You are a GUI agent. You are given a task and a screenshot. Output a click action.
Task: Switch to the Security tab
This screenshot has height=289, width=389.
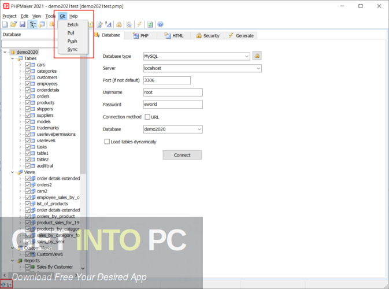[x=208, y=36]
